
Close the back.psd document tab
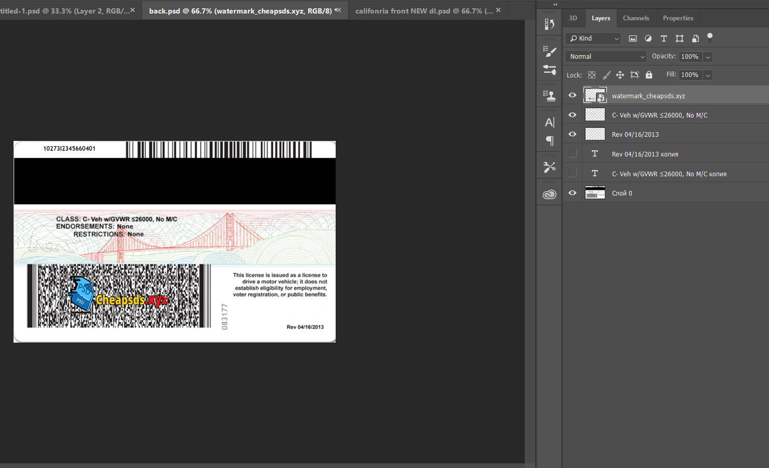pyautogui.click(x=339, y=10)
